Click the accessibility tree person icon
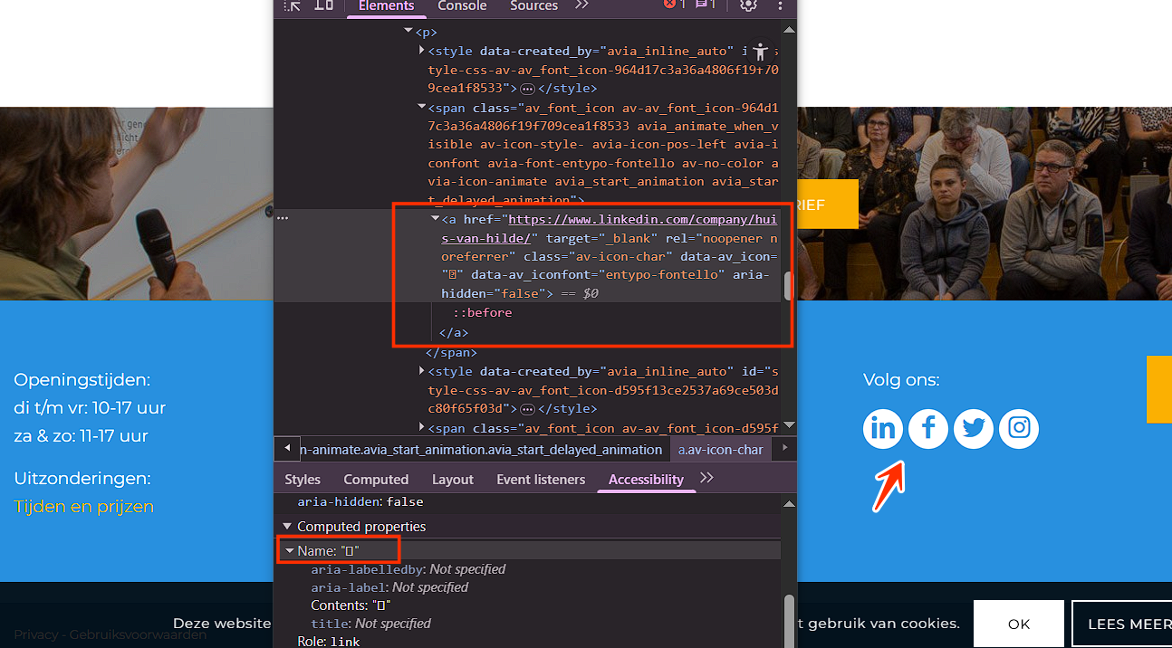Viewport: 1172px width, 648px height. click(x=760, y=52)
